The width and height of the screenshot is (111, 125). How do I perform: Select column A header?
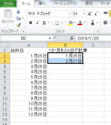click(x=29, y=45)
